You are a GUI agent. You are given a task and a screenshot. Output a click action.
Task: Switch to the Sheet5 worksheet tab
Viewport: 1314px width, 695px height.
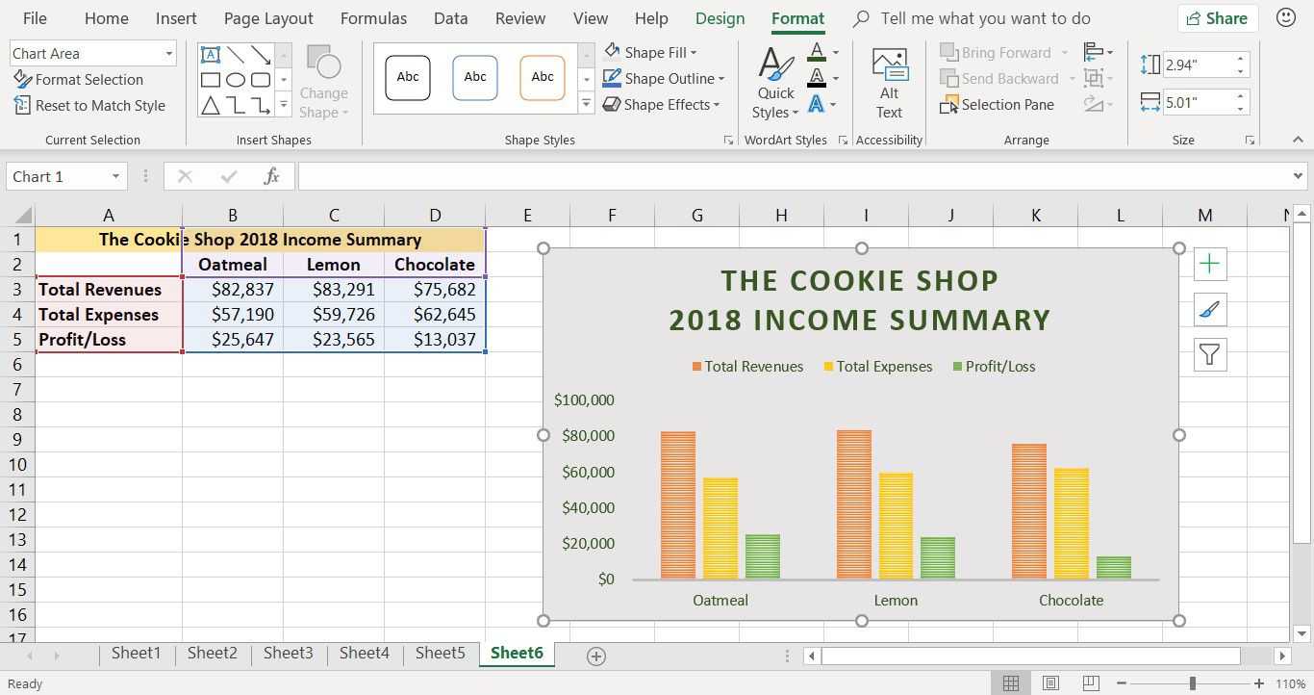tap(440, 654)
